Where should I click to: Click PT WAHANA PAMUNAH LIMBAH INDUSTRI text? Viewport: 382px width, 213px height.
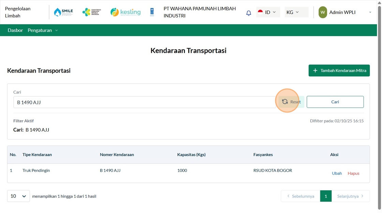click(x=200, y=12)
